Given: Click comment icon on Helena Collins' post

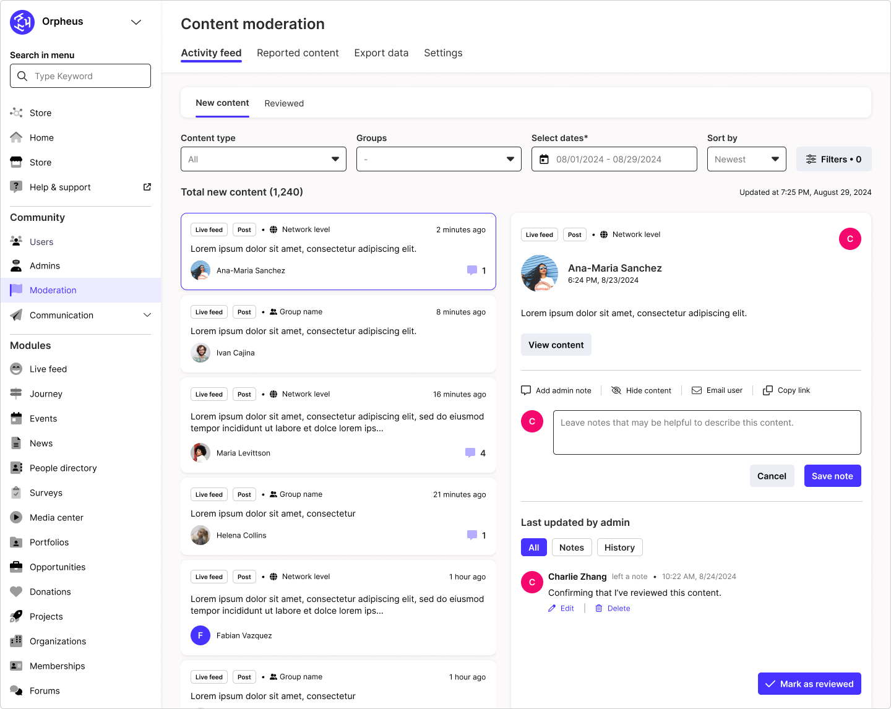Looking at the screenshot, I should click(x=472, y=535).
